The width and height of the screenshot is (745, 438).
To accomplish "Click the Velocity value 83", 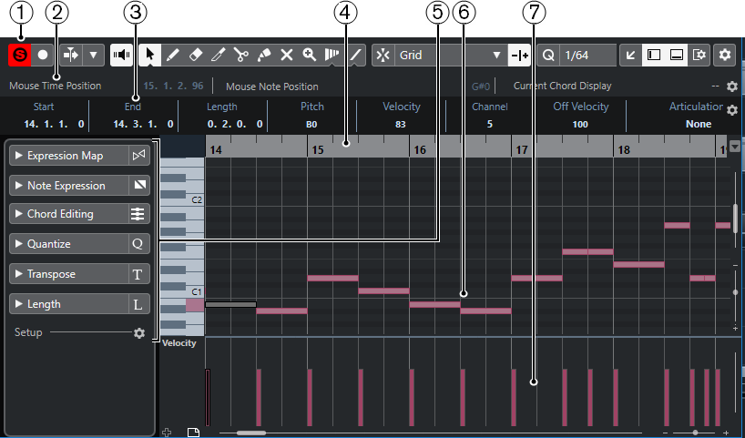I will tap(401, 124).
